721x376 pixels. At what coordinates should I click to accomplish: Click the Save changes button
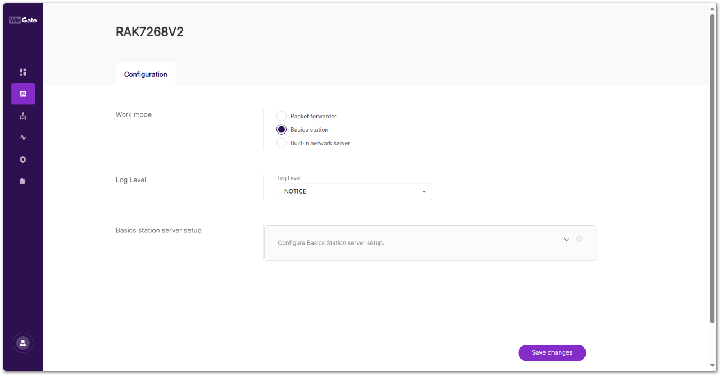(552, 352)
